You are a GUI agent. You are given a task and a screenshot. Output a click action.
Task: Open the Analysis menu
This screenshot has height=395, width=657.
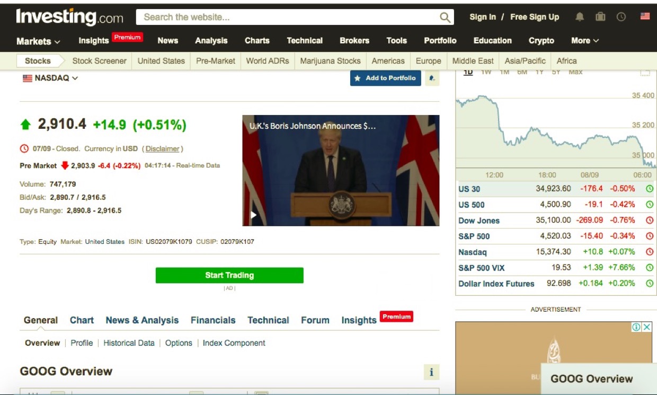pos(211,41)
